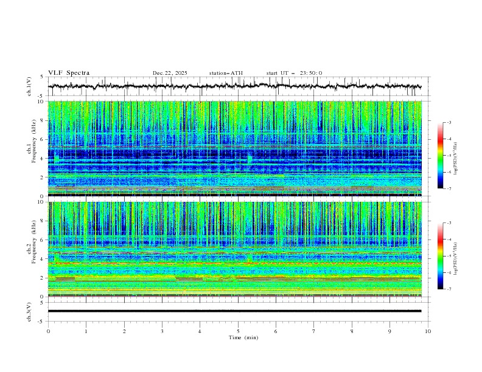This screenshot has width=482, height=372.
Task: Click the Dec.22, 2025 date label
Action: (x=170, y=73)
